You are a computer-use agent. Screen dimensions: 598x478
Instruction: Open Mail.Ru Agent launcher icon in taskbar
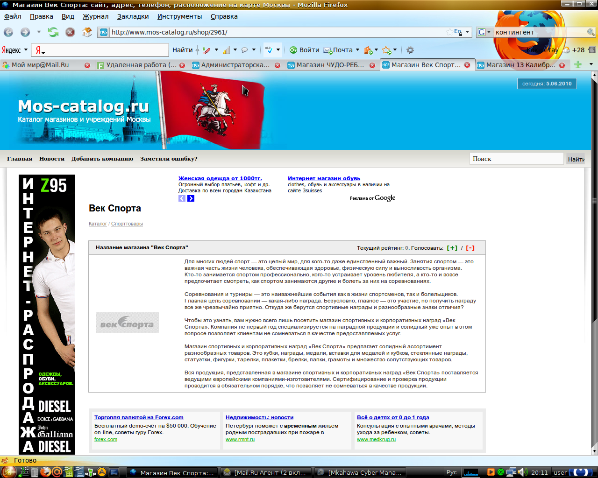point(57,472)
